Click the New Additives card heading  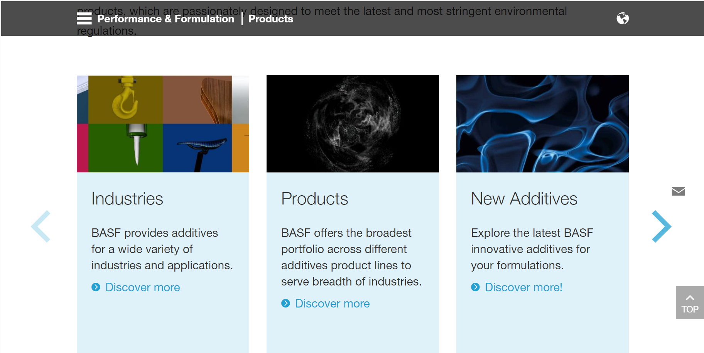(524, 199)
